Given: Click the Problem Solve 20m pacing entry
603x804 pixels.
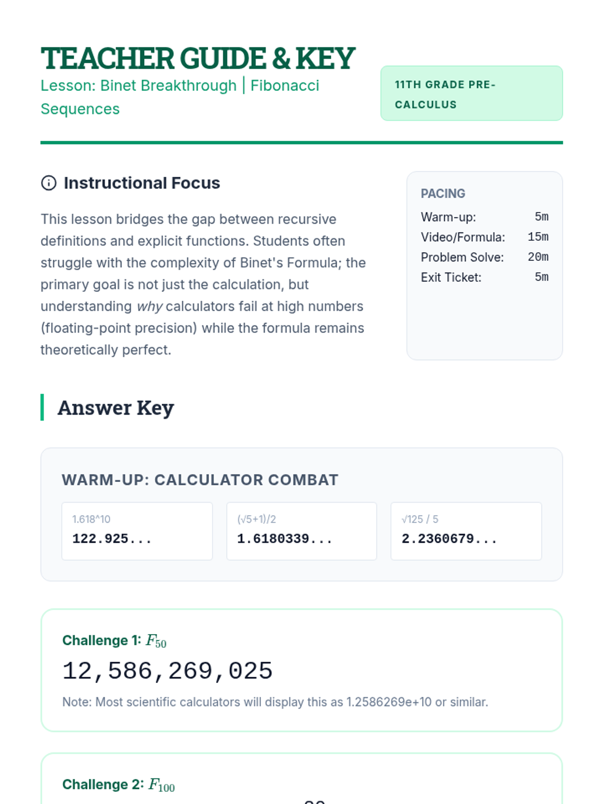Looking at the screenshot, I should click(x=484, y=257).
